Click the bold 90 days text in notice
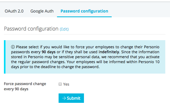 coord(48,52)
